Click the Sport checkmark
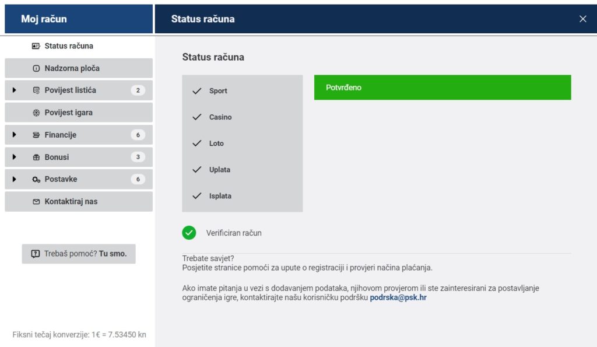597x347 pixels. 197,91
